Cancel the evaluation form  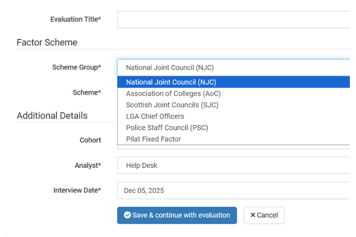click(x=264, y=215)
